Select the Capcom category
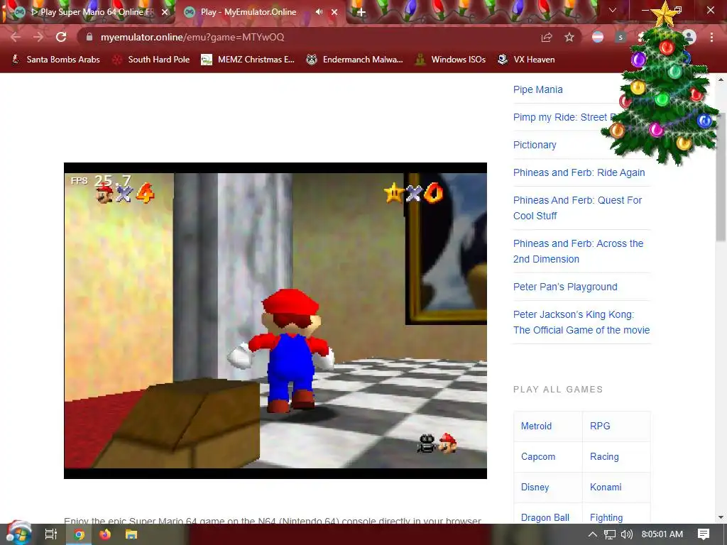Viewport: 727px width, 545px height. 538,456
